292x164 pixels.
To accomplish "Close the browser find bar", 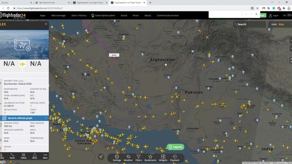I will click(256, 14).
